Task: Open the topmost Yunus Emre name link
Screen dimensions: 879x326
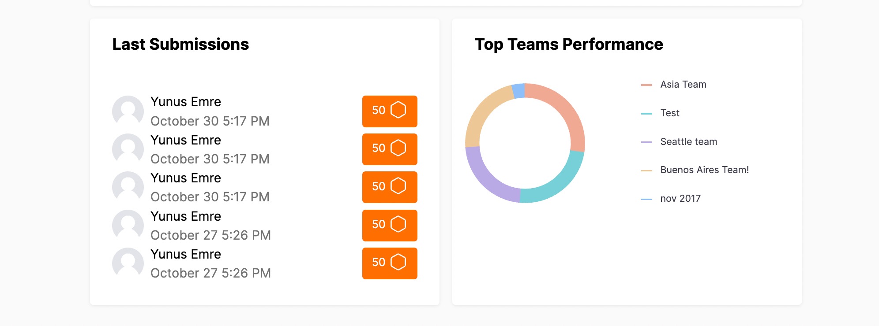Action: click(186, 102)
